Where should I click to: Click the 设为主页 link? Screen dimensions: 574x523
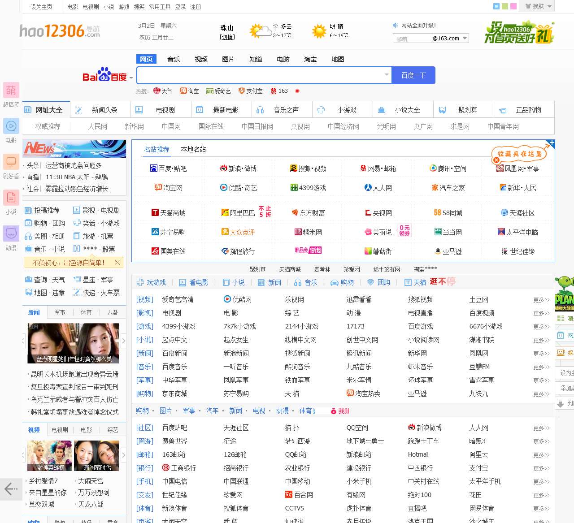(x=42, y=7)
